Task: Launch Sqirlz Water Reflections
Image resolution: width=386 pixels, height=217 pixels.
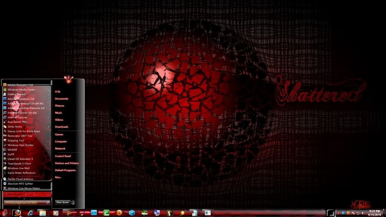Action: [21, 173]
